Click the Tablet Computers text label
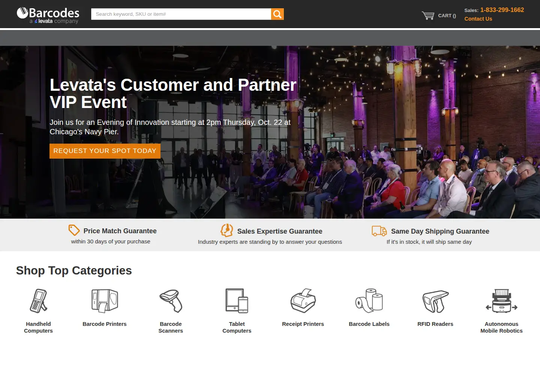The height and width of the screenshot is (375, 540). [237, 327]
